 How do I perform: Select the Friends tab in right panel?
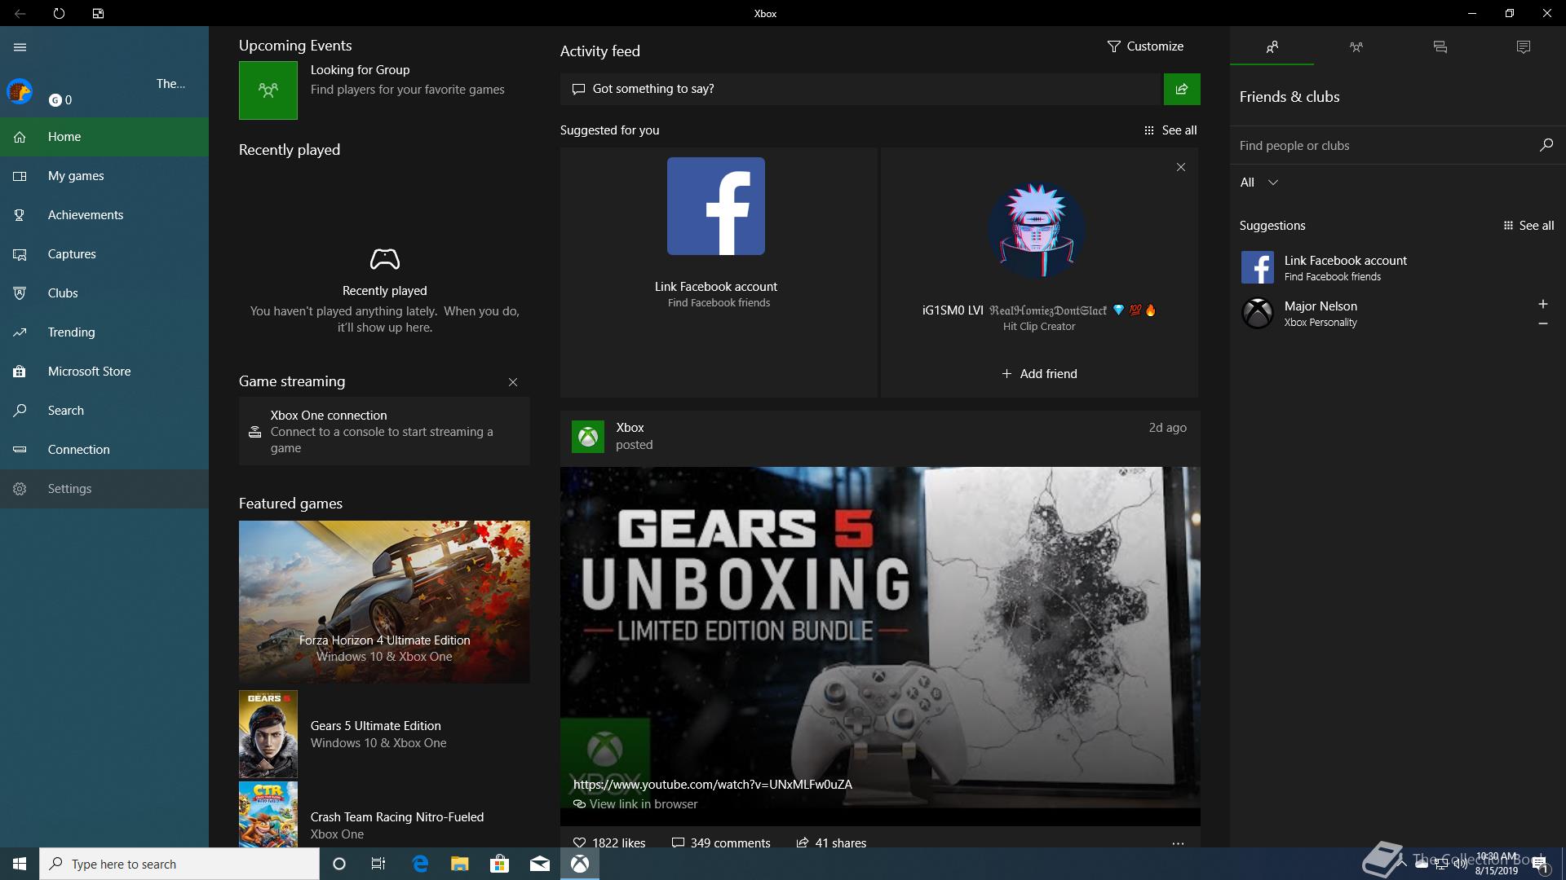(x=1272, y=47)
